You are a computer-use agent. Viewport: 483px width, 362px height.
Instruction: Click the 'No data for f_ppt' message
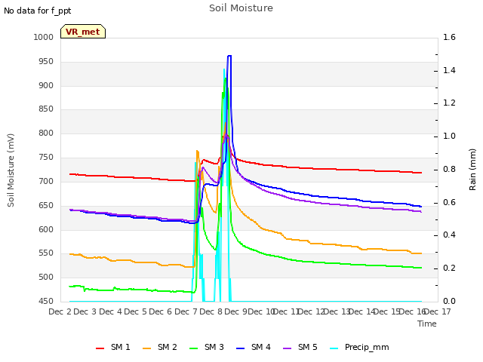(38, 11)
